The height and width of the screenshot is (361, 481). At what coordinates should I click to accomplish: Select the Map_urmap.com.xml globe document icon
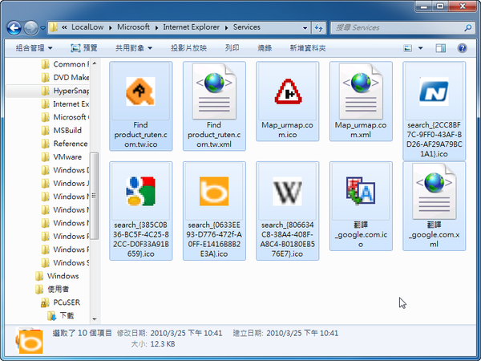point(361,91)
